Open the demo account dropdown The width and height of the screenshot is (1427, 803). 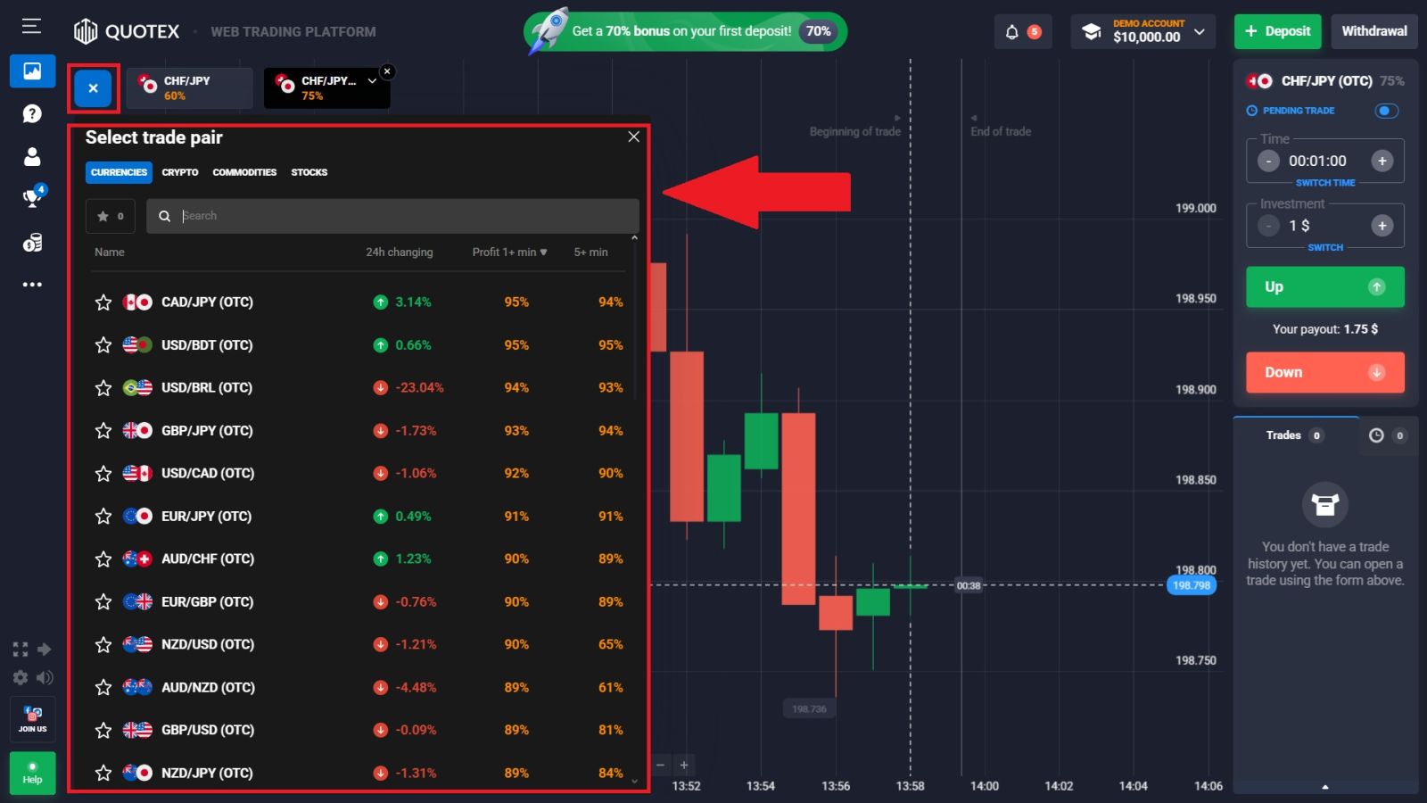pos(1142,31)
